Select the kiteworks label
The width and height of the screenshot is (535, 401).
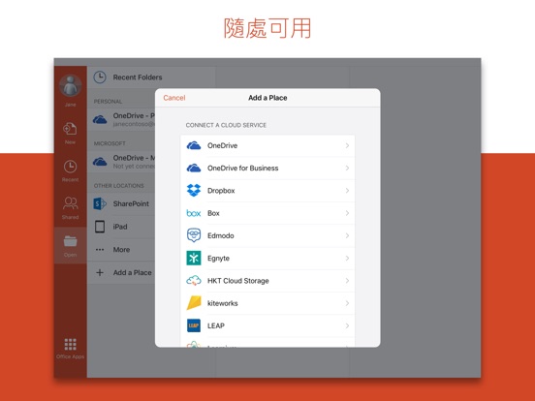coord(223,303)
